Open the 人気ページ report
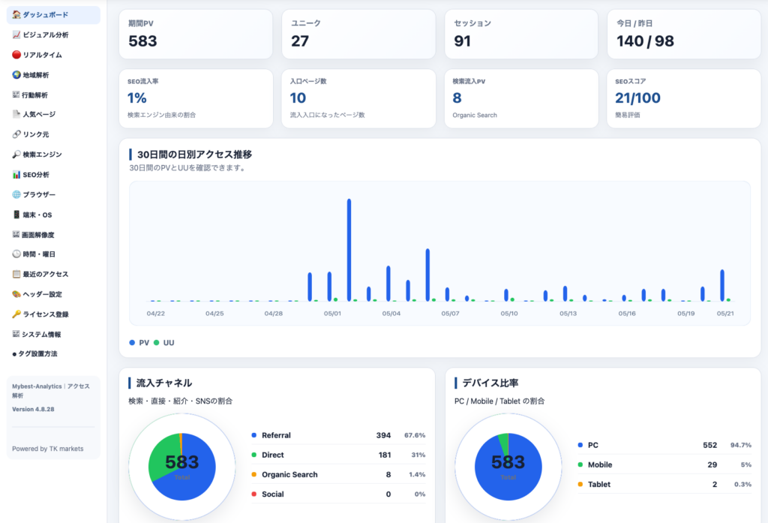 53,114
